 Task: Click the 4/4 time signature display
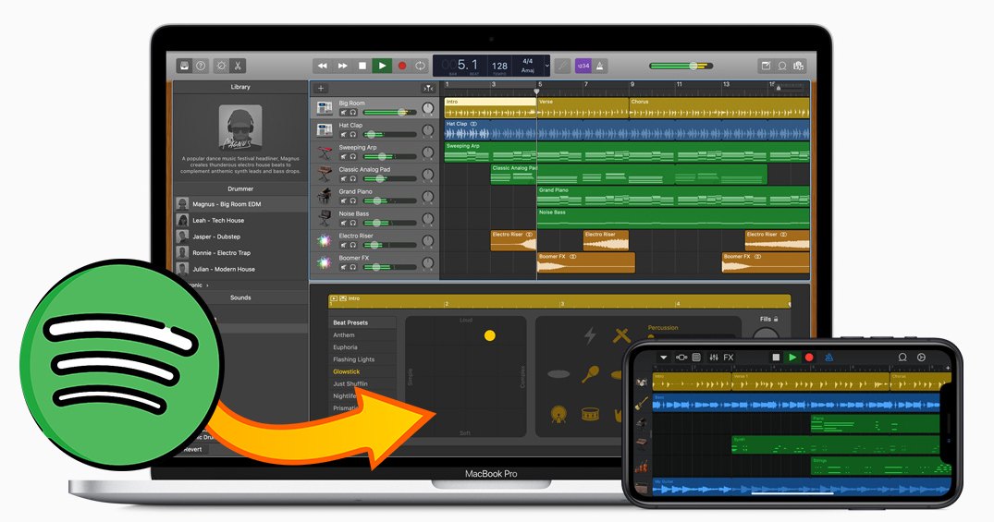[x=527, y=62]
